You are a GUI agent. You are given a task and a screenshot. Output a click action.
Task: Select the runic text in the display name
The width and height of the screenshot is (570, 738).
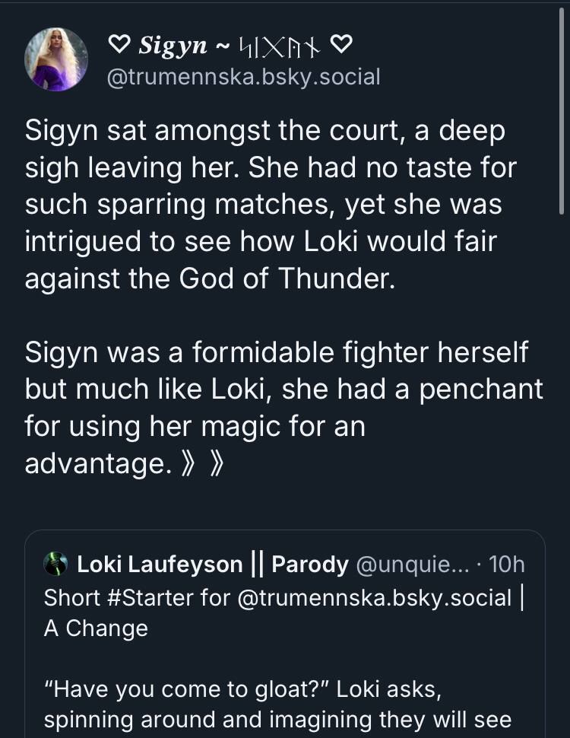(x=282, y=47)
